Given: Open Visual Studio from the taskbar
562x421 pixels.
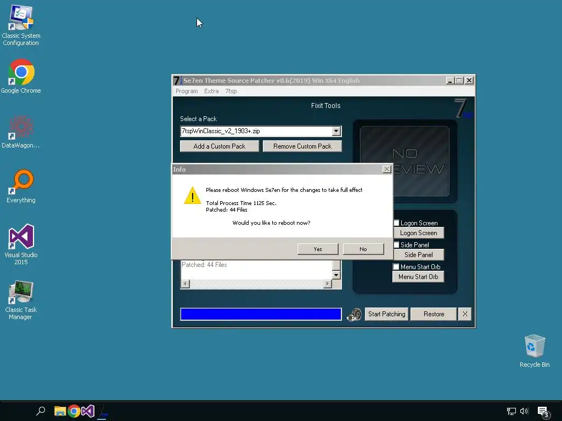Looking at the screenshot, I should pyautogui.click(x=87, y=411).
